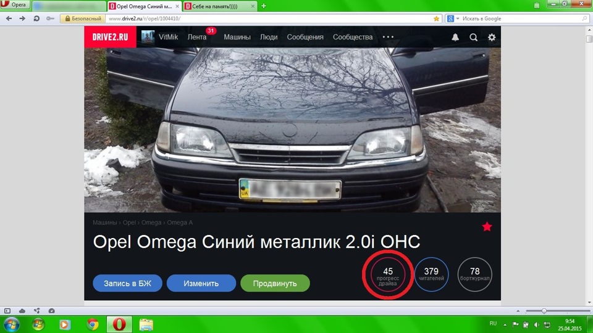Screen dimensions: 593x333
Task: Click the volume speaker tray icon
Action: point(536,324)
